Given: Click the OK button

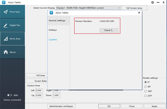Looking at the screenshot, I should [x=109, y=106].
